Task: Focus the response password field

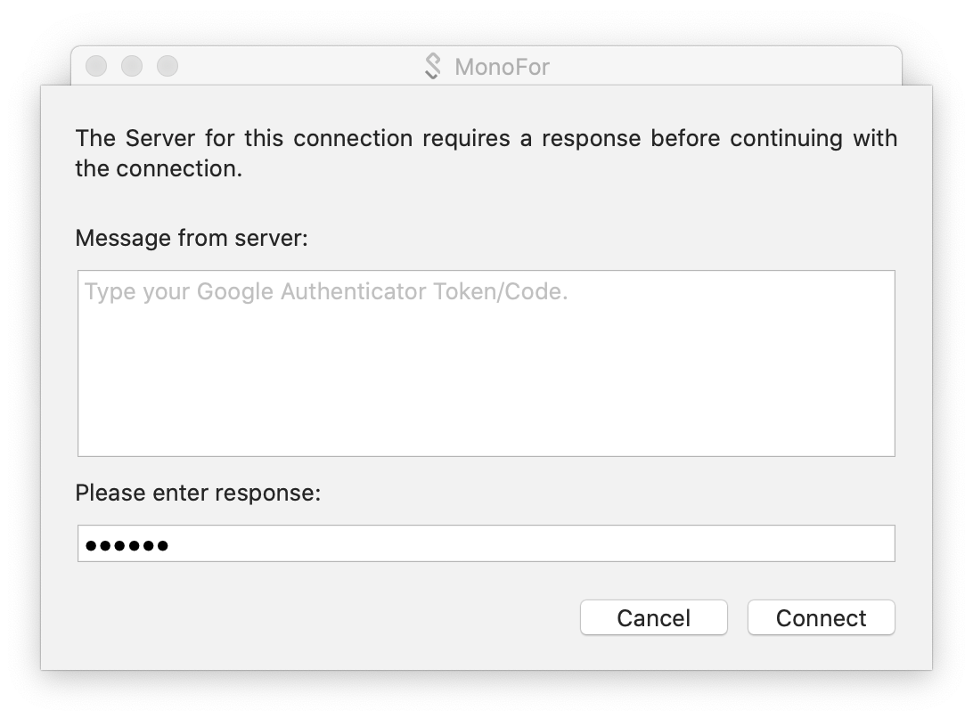Action: point(486,543)
